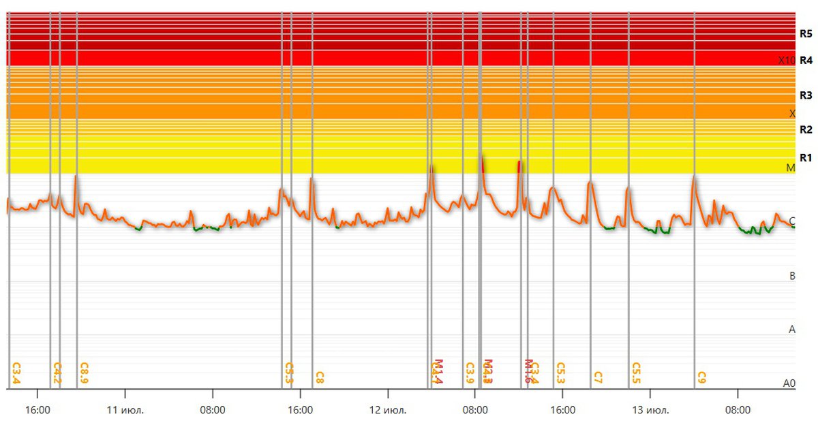818x425 pixels.
Task: Select the R2 level label
Action: 806,129
